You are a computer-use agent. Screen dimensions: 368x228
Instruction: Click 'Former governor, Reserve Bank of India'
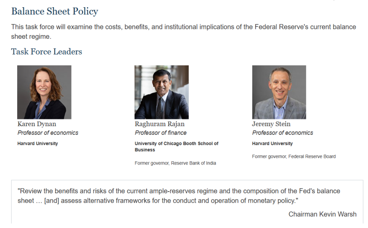[175, 163]
